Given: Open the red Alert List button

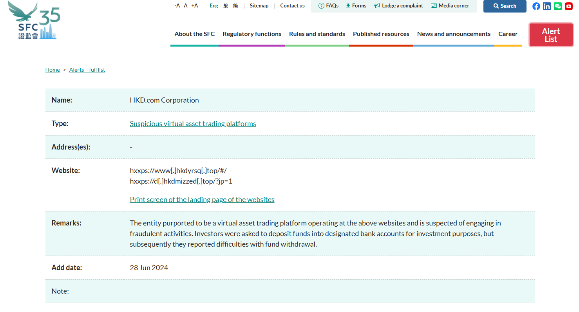Looking at the screenshot, I should [551, 35].
